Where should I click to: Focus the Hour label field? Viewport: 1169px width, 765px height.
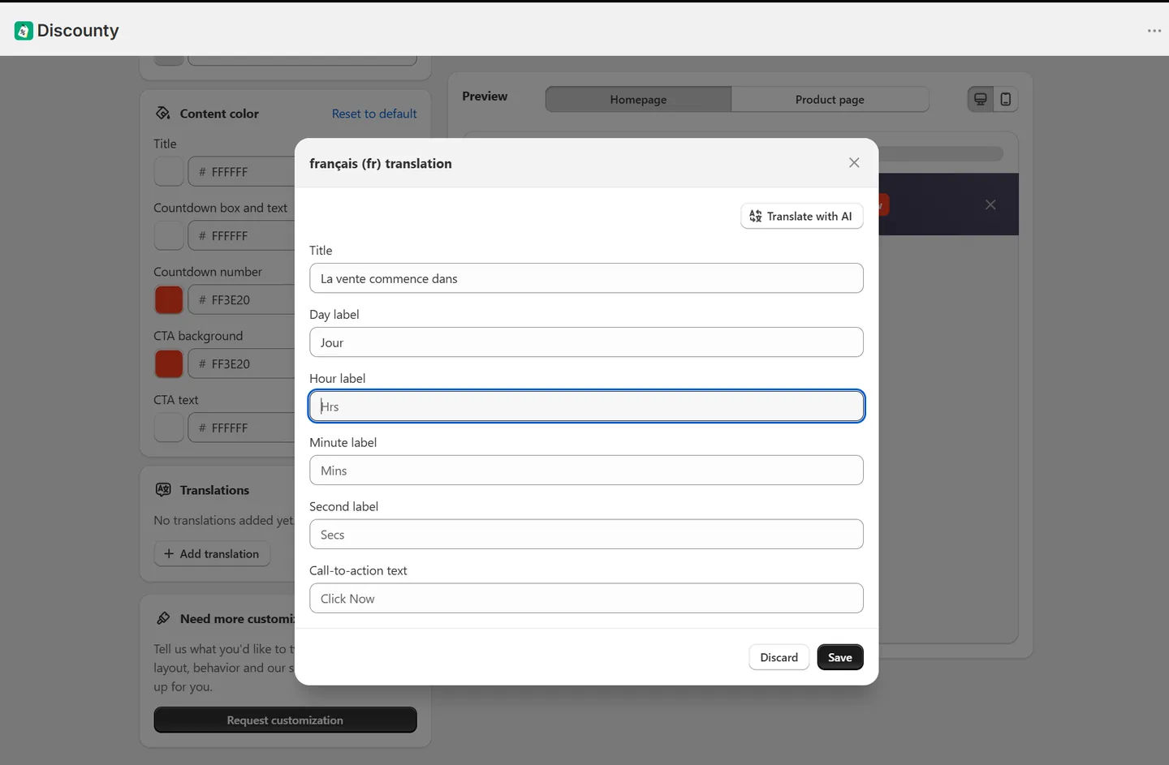click(586, 406)
